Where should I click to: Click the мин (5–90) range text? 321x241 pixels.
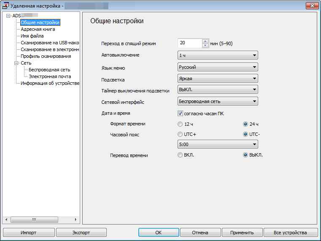tap(221, 43)
